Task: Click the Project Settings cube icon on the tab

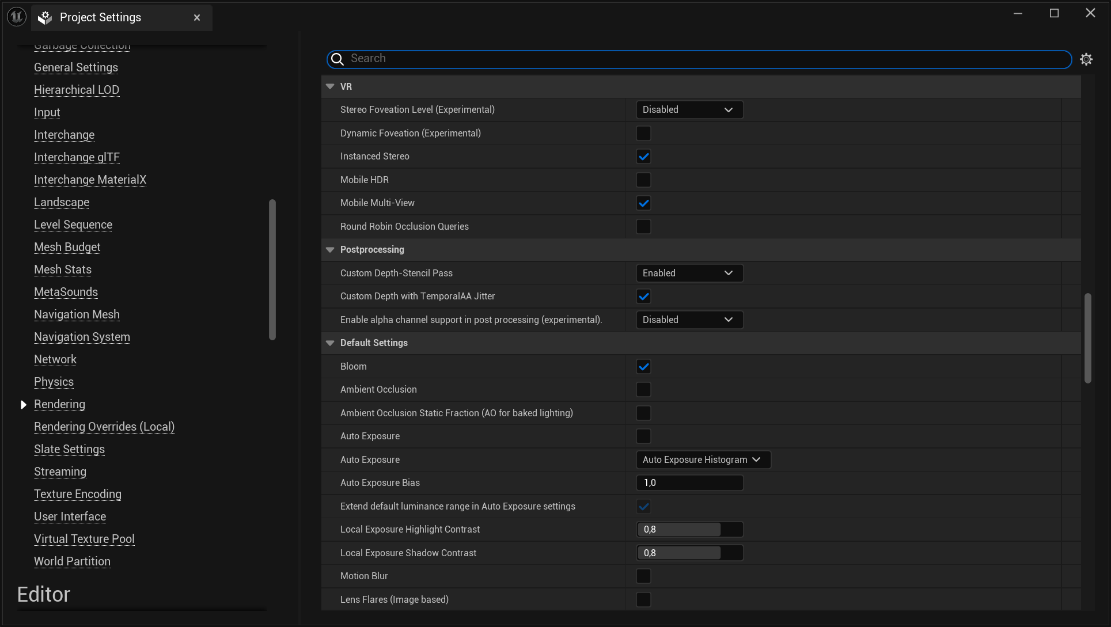Action: pos(44,17)
